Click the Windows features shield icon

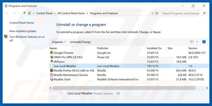pos(6,37)
